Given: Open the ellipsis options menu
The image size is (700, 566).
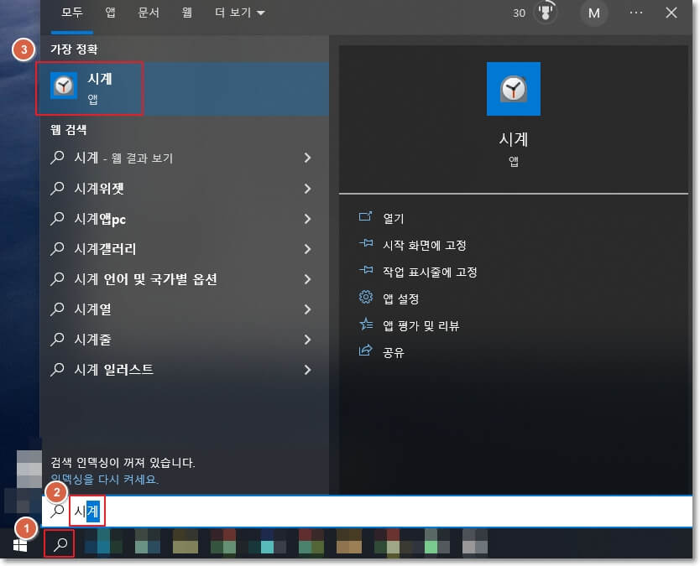Looking at the screenshot, I should tap(636, 13).
